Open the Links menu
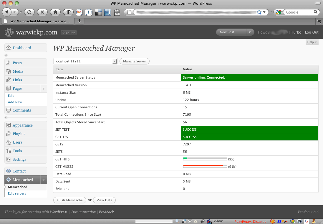The width and height of the screenshot is (323, 224). click(17, 80)
